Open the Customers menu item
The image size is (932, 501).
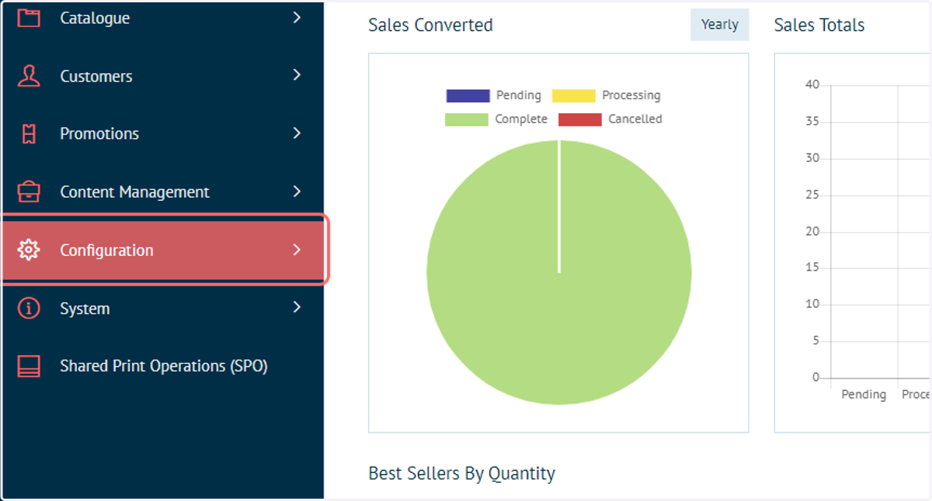click(x=162, y=75)
